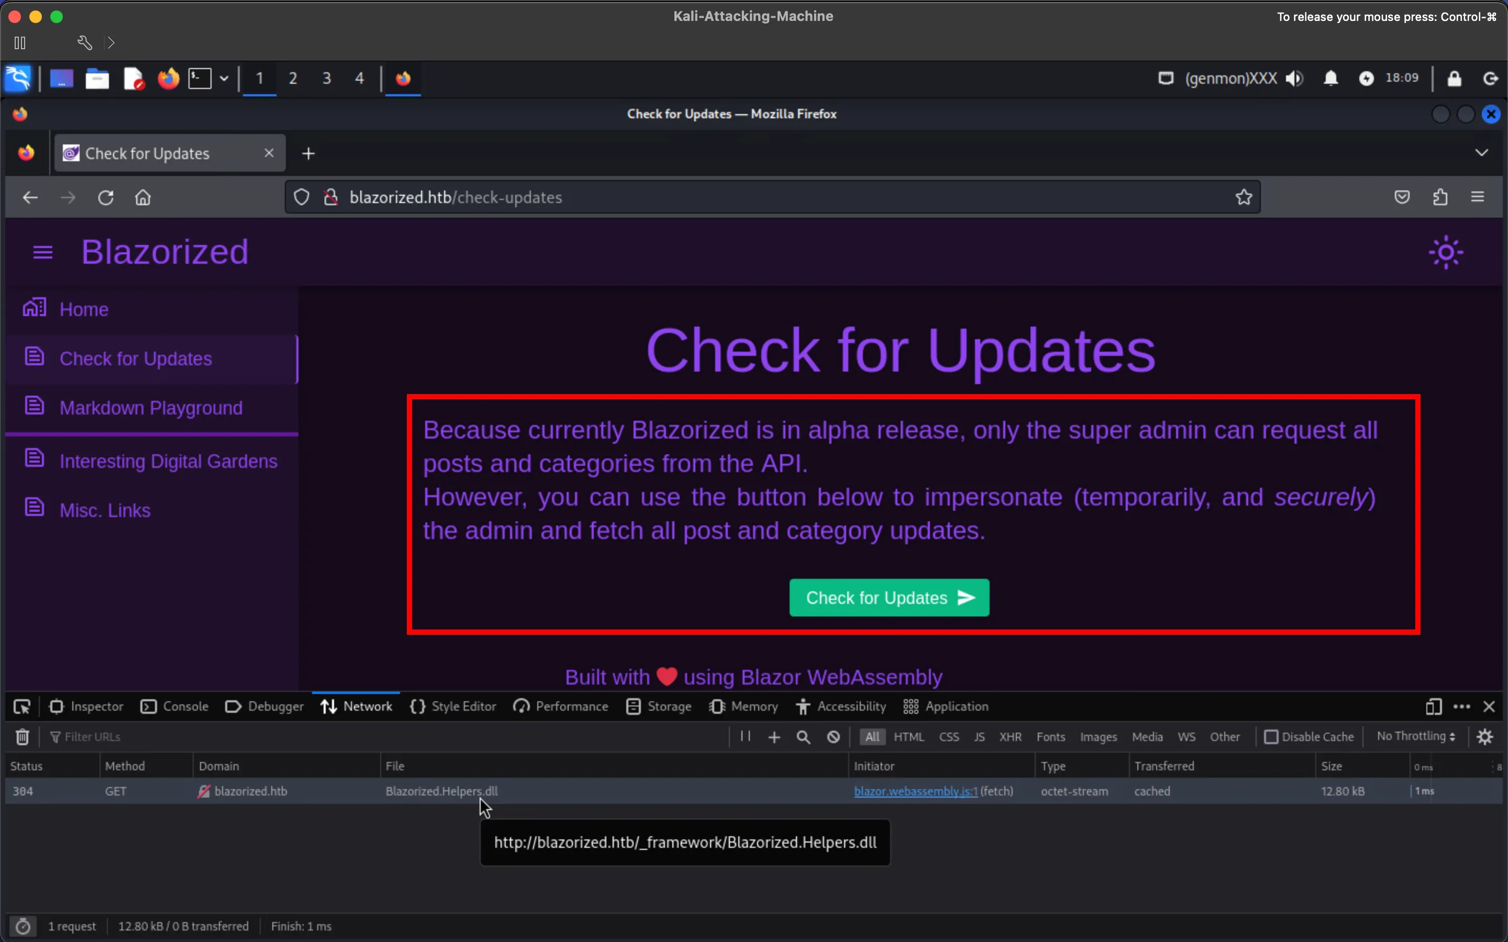Filter requests by JS
Image resolution: width=1508 pixels, height=942 pixels.
[979, 737]
